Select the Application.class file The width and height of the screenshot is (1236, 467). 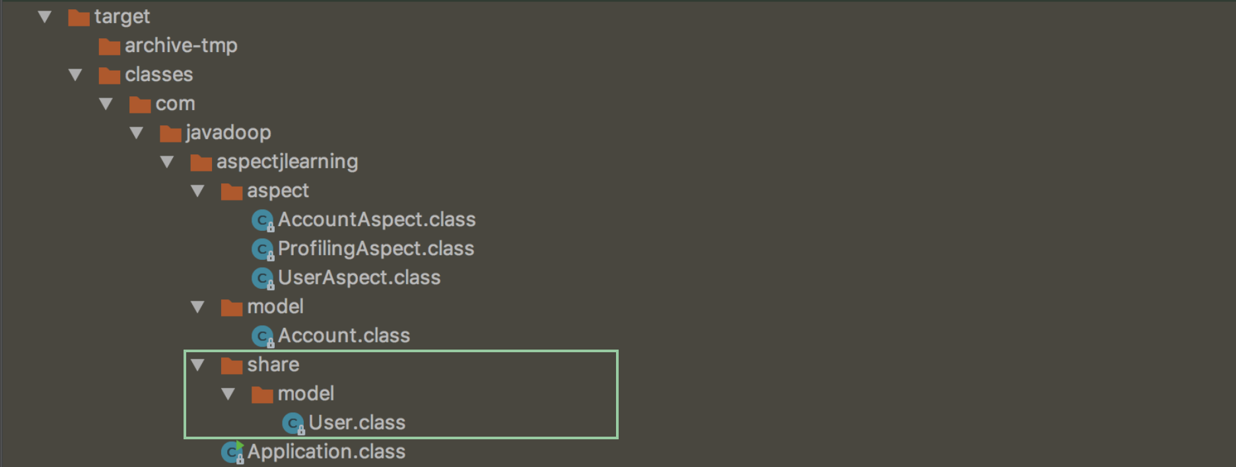(x=326, y=452)
